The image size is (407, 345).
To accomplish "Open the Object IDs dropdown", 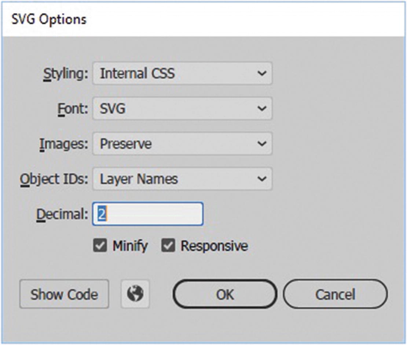I will (x=181, y=179).
